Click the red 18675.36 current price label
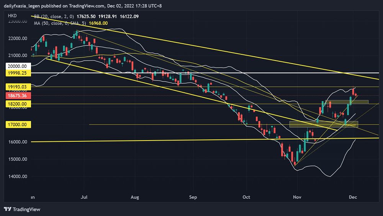Screen dimensions: 383x216 (18, 95)
